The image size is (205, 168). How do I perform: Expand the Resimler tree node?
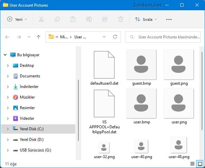pyautogui.click(x=8, y=108)
